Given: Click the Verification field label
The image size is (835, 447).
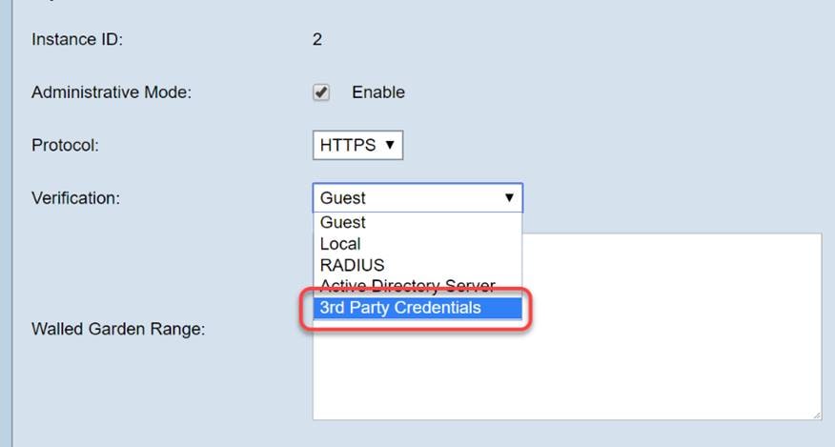Looking at the screenshot, I should (x=75, y=198).
